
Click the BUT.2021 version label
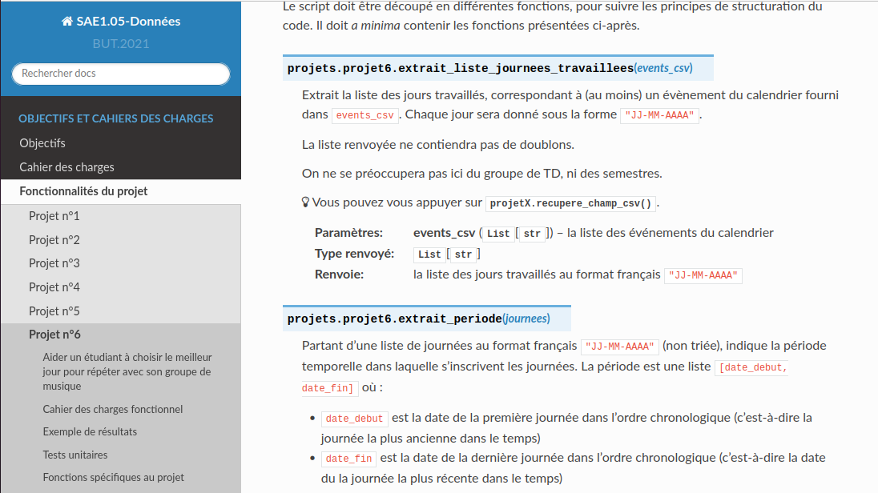tap(121, 44)
